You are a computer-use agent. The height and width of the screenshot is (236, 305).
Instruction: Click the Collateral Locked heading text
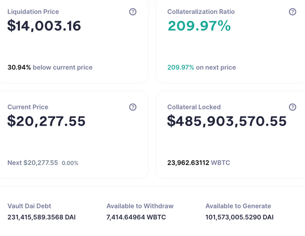pyautogui.click(x=194, y=107)
